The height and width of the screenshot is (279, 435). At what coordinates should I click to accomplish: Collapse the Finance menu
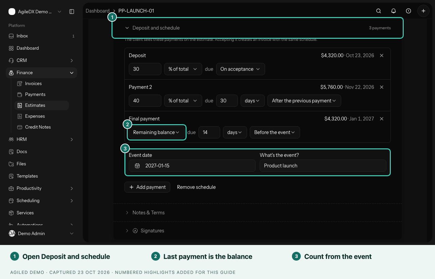point(41,72)
